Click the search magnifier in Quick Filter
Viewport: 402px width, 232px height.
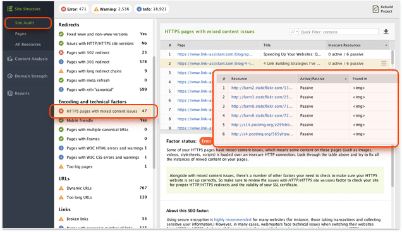[293, 32]
